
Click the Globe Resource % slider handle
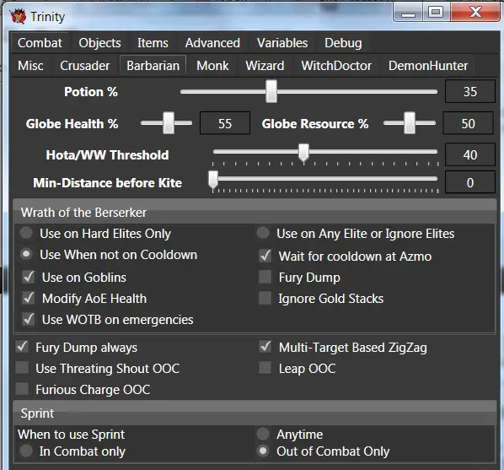point(410,123)
